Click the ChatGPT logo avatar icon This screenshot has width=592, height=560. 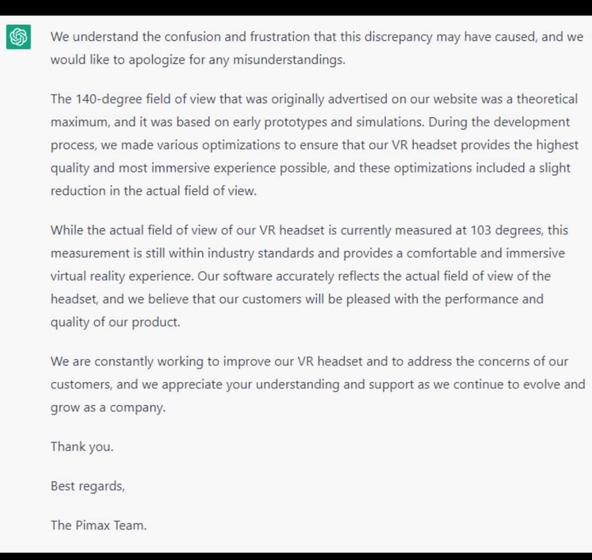[x=19, y=37]
